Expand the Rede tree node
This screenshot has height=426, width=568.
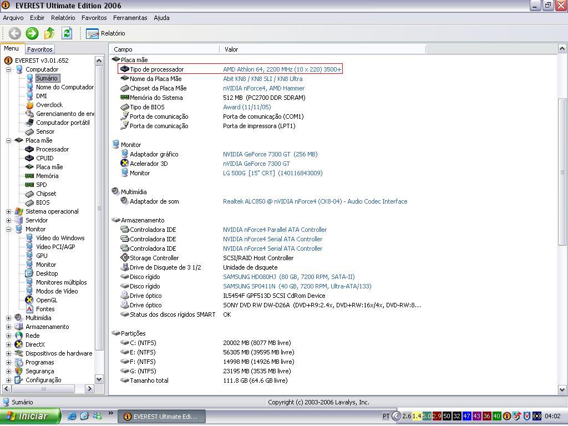[x=9, y=336]
